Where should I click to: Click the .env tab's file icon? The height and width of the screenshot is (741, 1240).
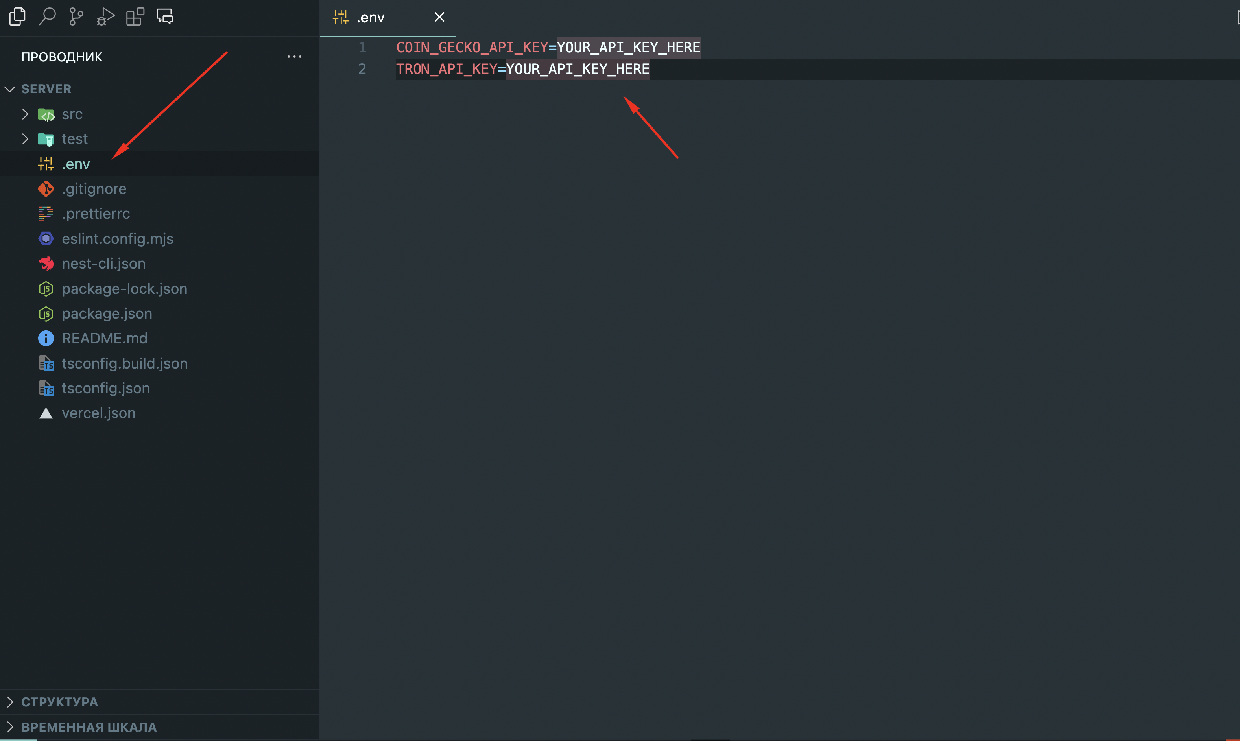pos(341,17)
